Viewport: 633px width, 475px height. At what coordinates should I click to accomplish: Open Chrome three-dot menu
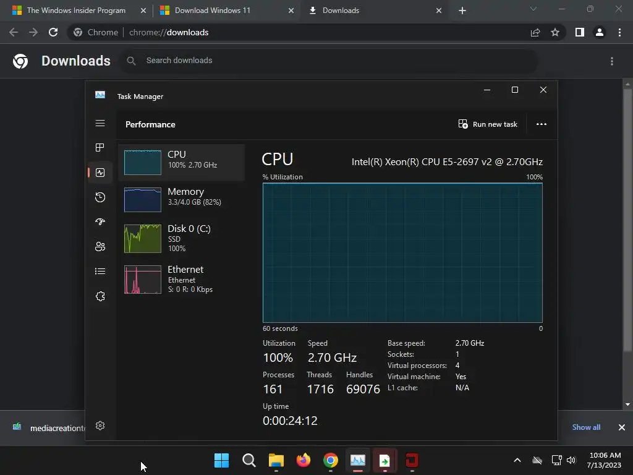click(x=619, y=32)
